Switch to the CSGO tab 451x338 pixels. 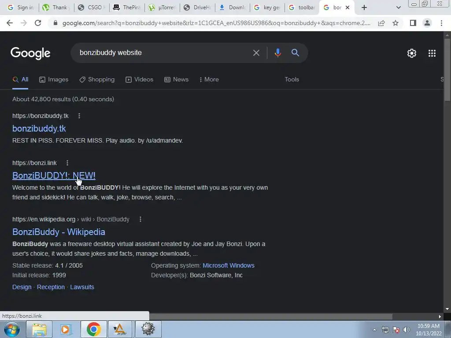92,7
